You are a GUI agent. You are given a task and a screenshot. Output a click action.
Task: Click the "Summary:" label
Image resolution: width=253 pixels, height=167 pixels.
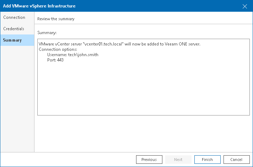click(47, 33)
